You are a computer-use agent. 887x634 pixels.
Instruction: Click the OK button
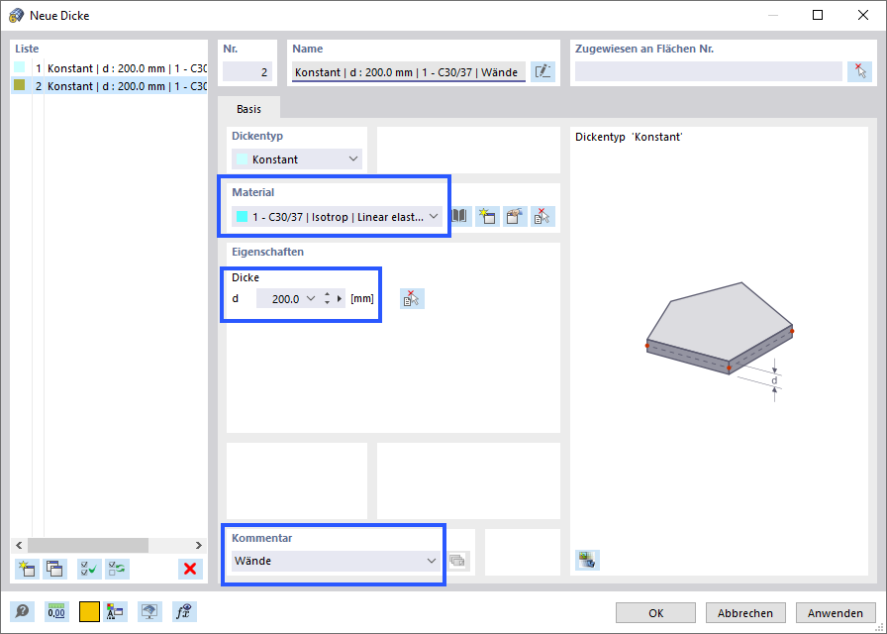point(655,613)
